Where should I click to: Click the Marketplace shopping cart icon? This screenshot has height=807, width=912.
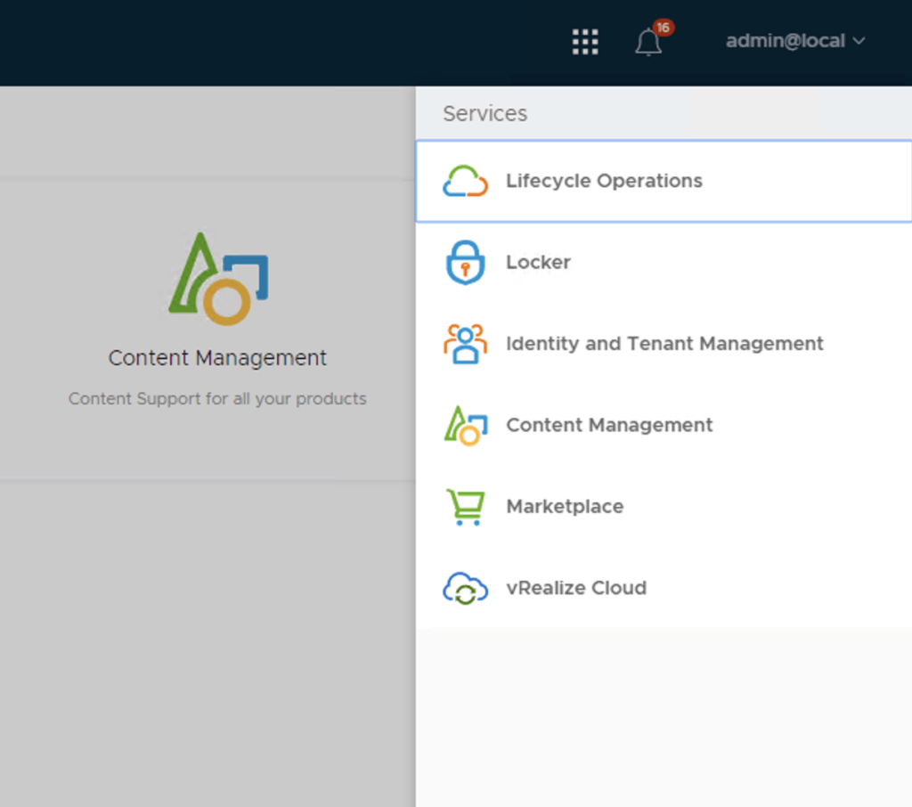click(465, 507)
